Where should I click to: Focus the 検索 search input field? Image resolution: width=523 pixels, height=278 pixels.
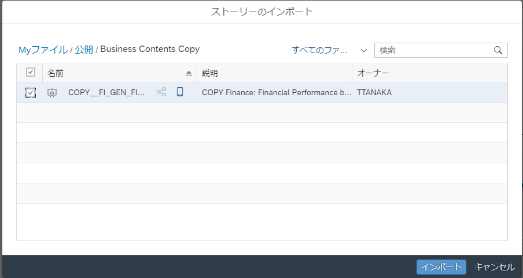coord(434,50)
